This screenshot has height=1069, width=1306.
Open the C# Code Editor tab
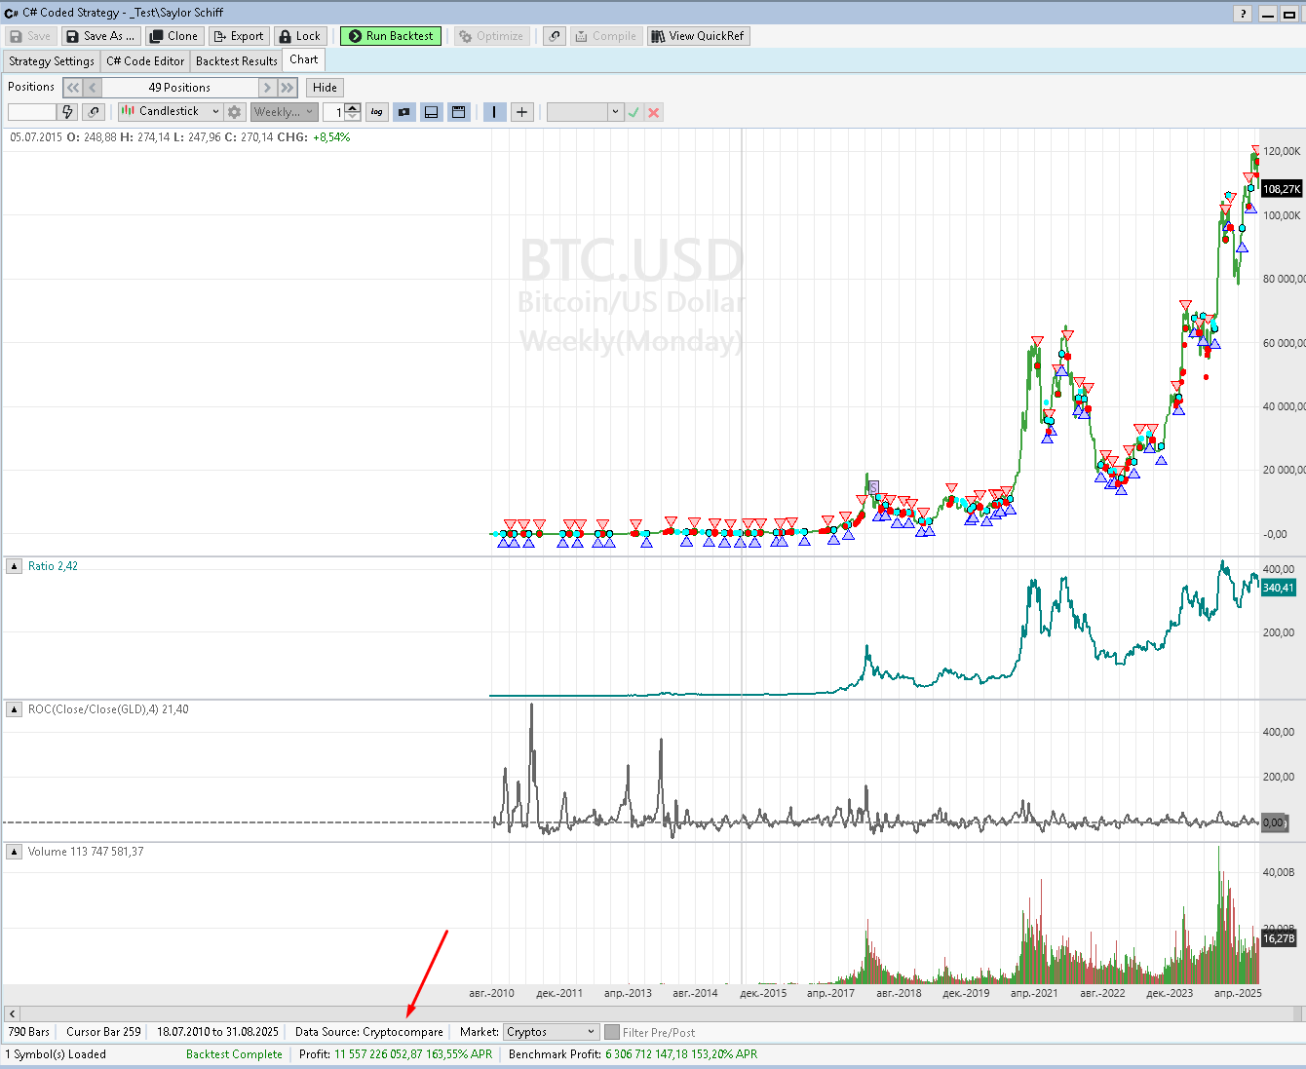point(145,61)
